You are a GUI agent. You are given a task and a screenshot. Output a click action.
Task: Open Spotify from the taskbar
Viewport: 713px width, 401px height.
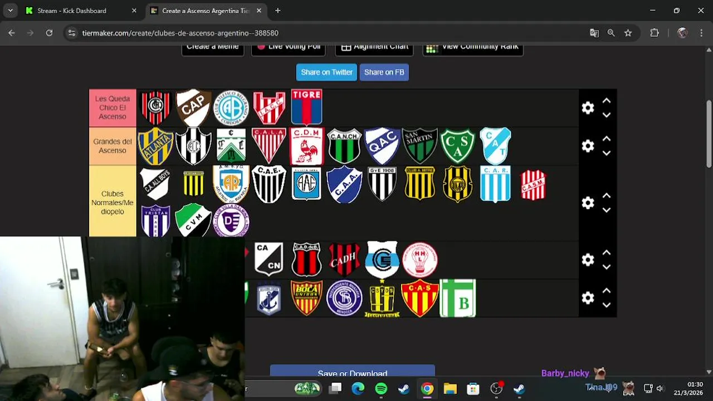tap(381, 389)
